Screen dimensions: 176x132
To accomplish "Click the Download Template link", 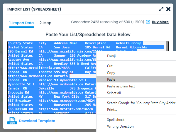I will click(x=37, y=121).
